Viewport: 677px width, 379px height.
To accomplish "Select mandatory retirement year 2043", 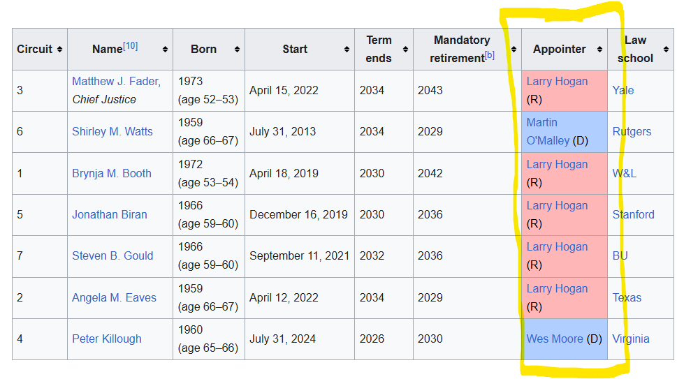I will pyautogui.click(x=430, y=91).
